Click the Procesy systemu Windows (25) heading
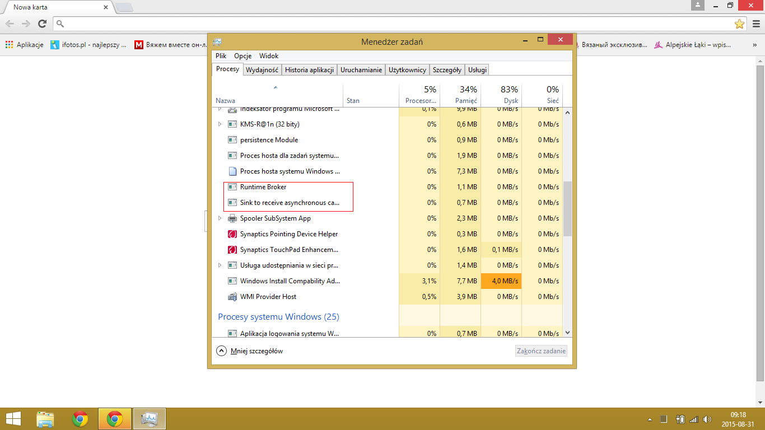This screenshot has height=430, width=765. pos(278,317)
